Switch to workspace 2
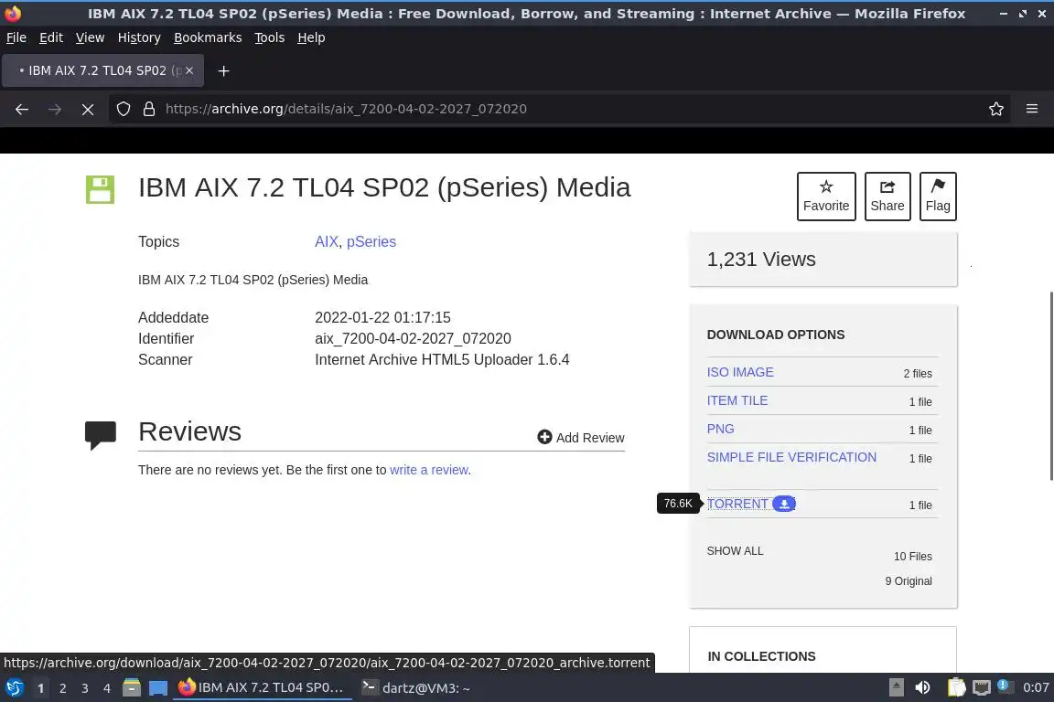This screenshot has width=1054, height=702. tap(62, 688)
